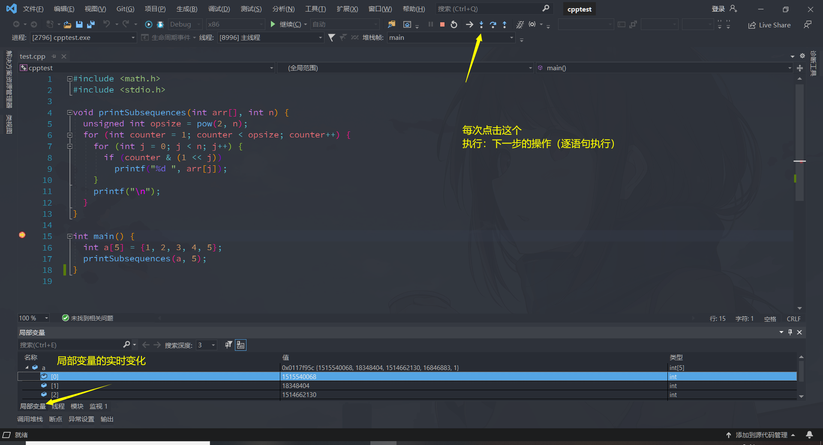Click the Live Share button

(769, 25)
